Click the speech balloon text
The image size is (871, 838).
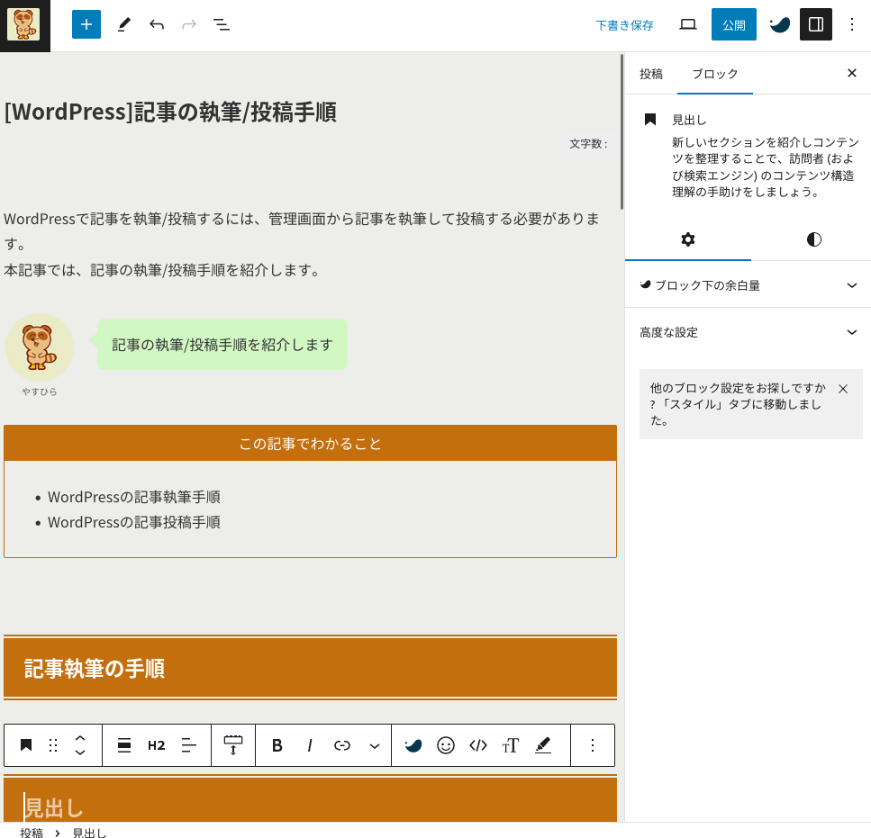tap(222, 345)
